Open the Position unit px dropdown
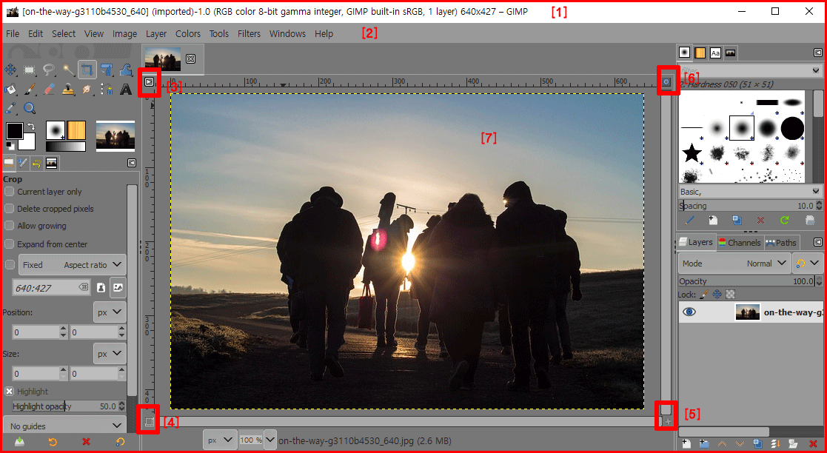827x453 pixels. point(110,312)
